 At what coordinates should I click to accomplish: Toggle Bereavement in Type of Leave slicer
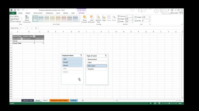[97, 59]
